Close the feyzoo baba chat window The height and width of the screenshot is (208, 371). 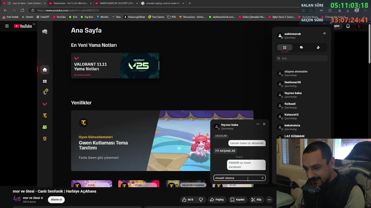tap(264, 124)
